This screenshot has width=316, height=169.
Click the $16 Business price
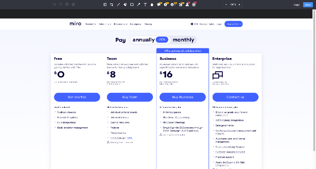[x=166, y=74]
